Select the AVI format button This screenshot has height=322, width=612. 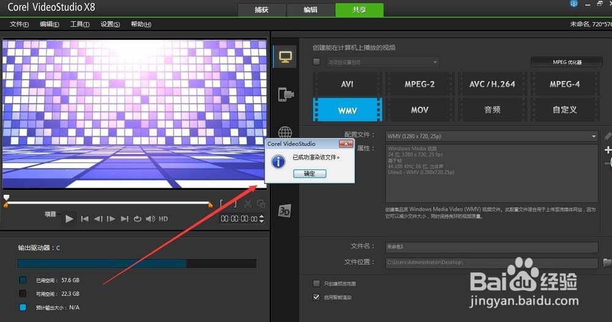tap(347, 84)
